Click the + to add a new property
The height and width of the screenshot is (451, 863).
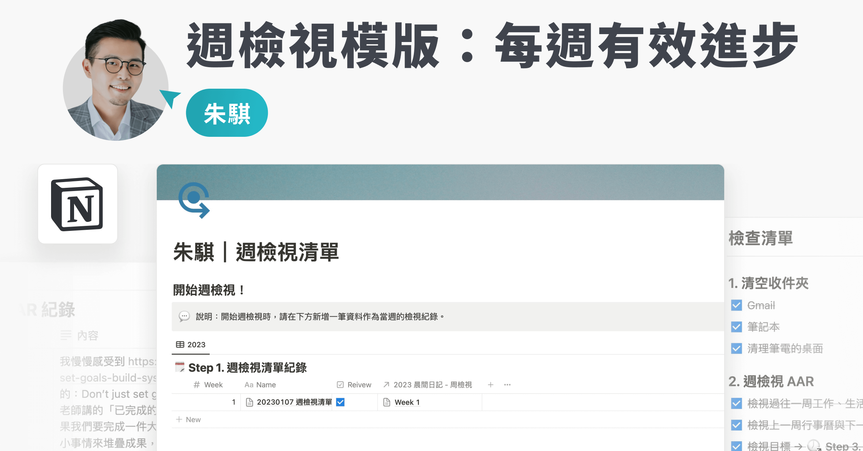click(x=490, y=385)
